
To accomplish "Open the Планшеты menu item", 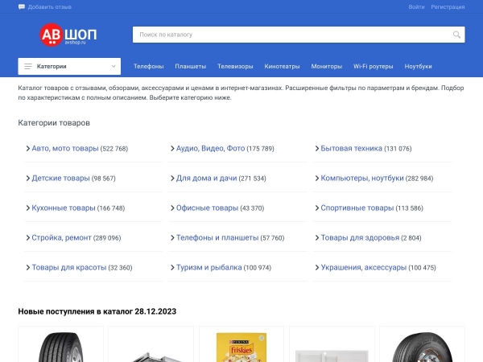I will pyautogui.click(x=190, y=67).
